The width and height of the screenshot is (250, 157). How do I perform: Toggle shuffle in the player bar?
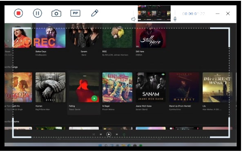pyautogui.click(x=94, y=135)
